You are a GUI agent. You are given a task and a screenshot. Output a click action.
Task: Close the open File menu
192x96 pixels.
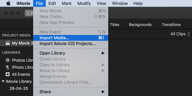coord(39,3)
